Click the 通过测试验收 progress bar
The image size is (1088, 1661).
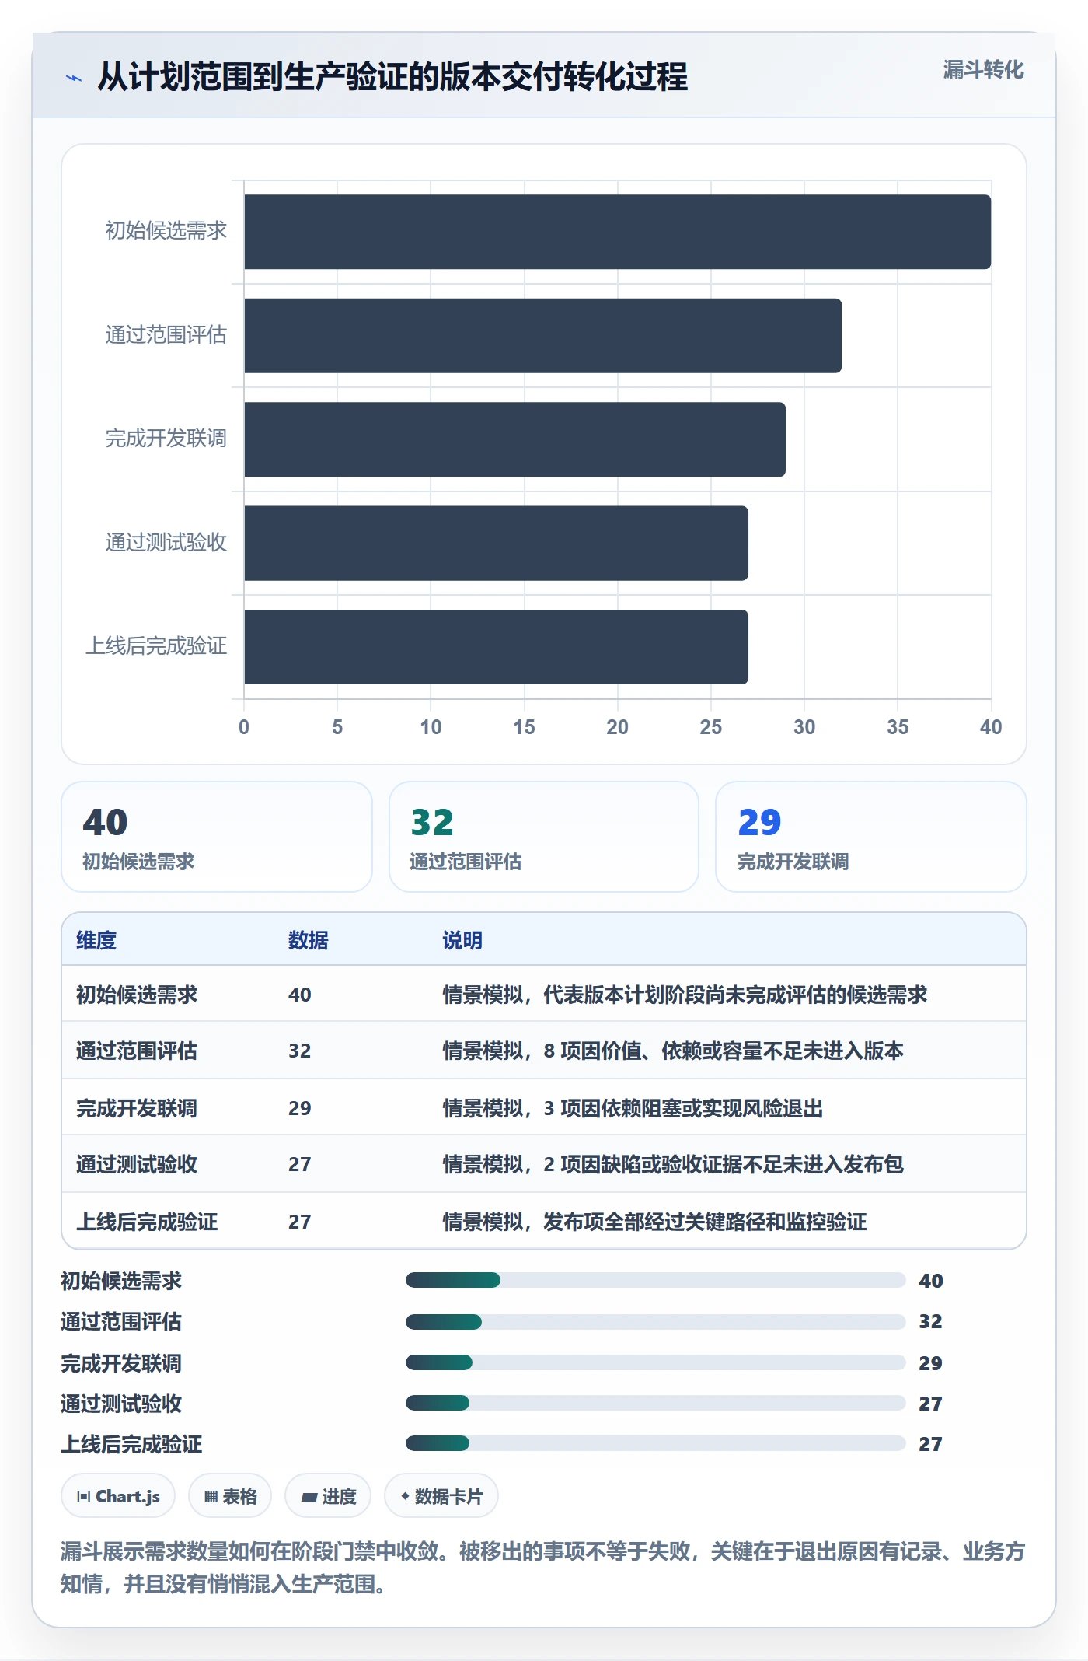[x=656, y=1403]
